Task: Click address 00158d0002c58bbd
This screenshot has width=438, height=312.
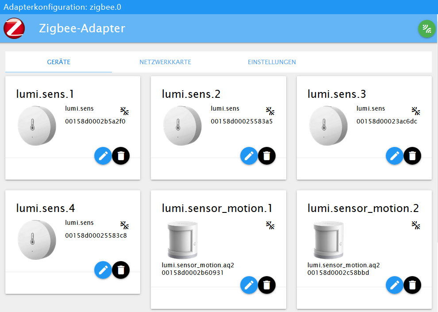Action: pos(338,273)
